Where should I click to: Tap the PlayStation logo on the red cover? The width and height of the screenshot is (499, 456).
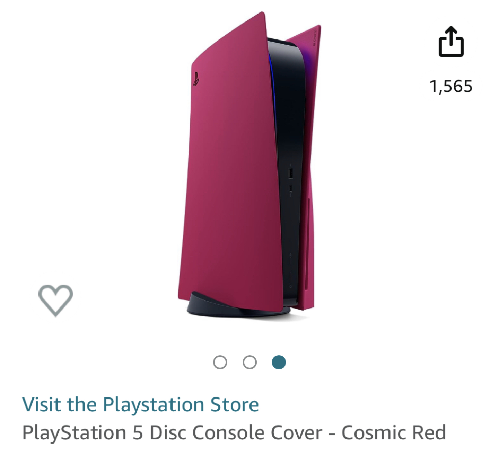click(x=196, y=79)
